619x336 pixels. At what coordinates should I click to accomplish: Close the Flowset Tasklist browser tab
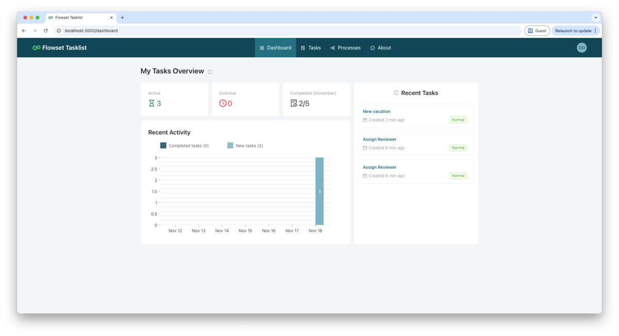tap(111, 17)
